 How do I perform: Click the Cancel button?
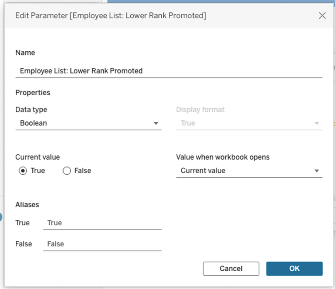[231, 268]
